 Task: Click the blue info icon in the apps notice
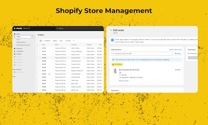[x=113, y=40]
